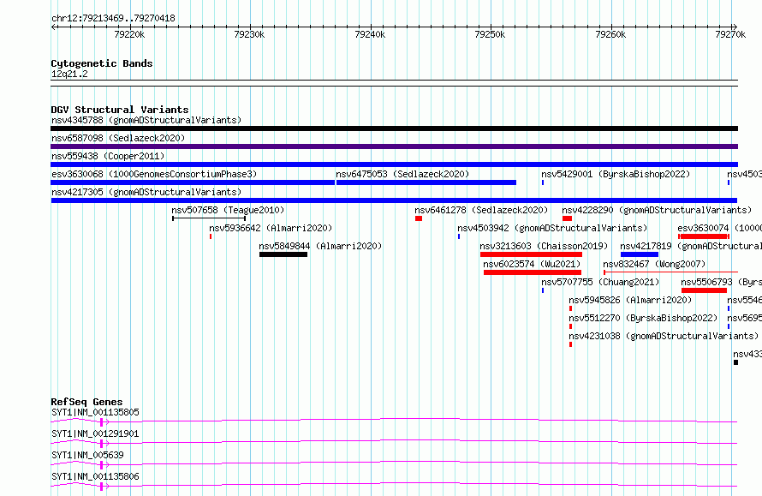Click the nsv507658 Teague2010 variant line
Viewport: 762px width, 496px height.
point(209,218)
